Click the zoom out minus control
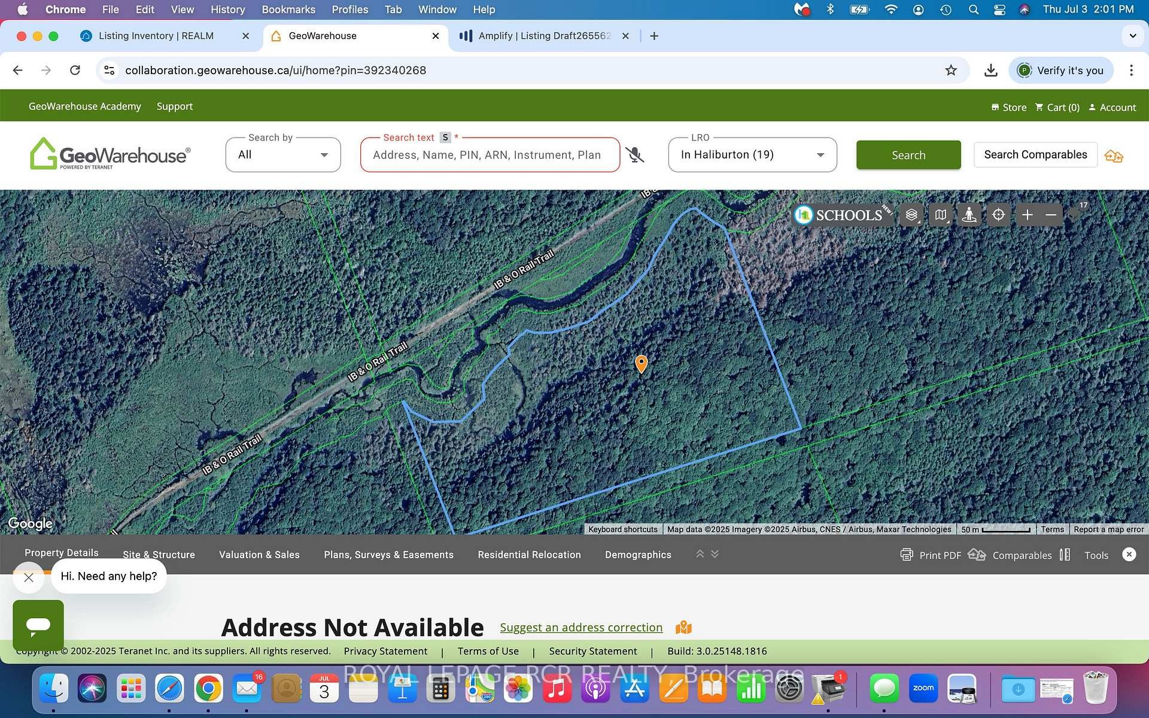This screenshot has width=1149, height=718. pos(1050,214)
